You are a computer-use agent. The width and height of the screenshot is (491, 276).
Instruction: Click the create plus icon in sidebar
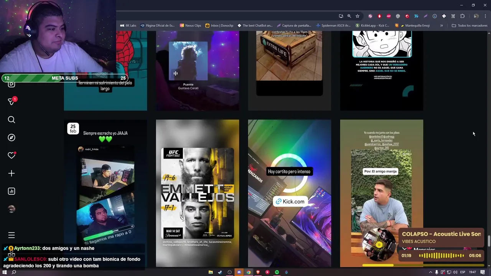coord(12,173)
